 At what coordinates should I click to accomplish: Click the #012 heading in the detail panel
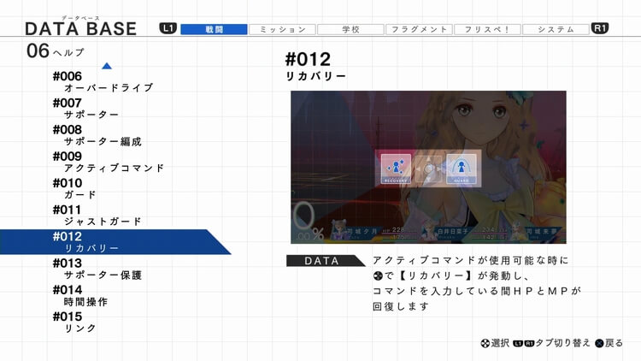(x=308, y=59)
